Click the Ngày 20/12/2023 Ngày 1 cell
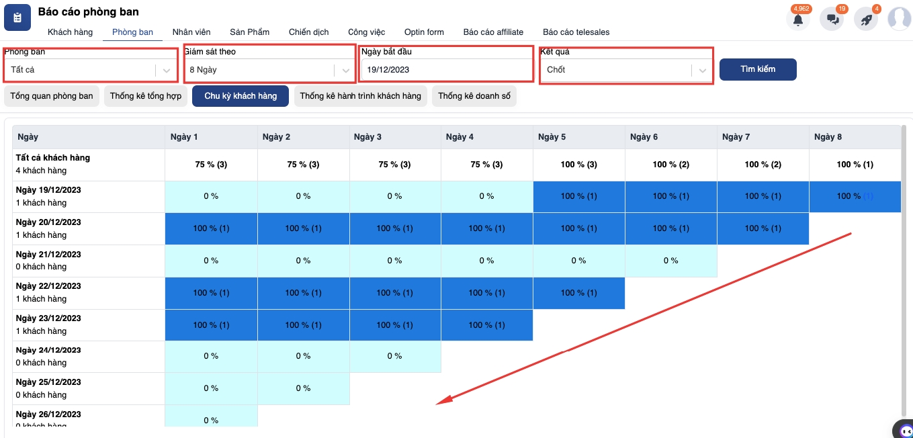Screen dimensions: 913x438 tap(211, 228)
